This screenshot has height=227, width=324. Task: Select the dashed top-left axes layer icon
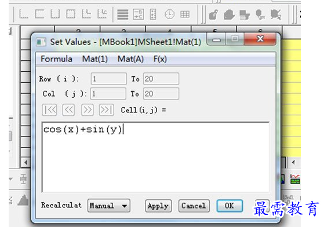coord(39,14)
